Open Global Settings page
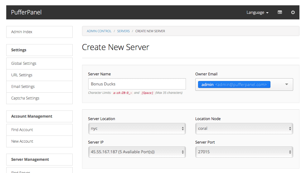Viewport: 306px width, 173px height. 39,64
